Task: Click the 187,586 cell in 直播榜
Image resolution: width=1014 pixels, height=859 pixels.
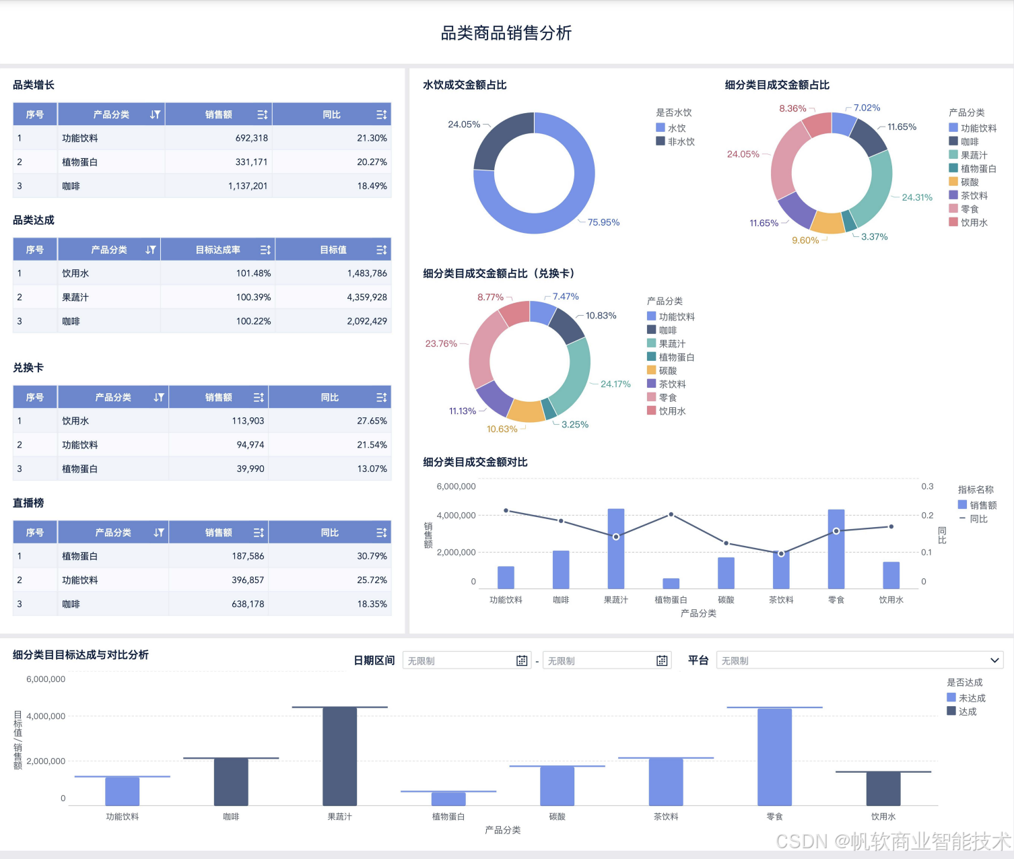Action: (x=218, y=556)
